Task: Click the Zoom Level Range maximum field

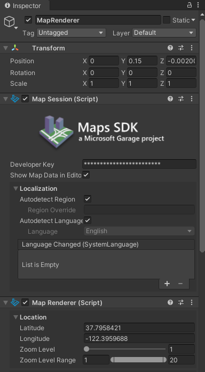Action: (182, 360)
